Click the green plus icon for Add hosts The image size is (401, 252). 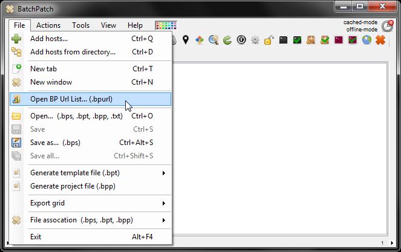[x=16, y=39]
